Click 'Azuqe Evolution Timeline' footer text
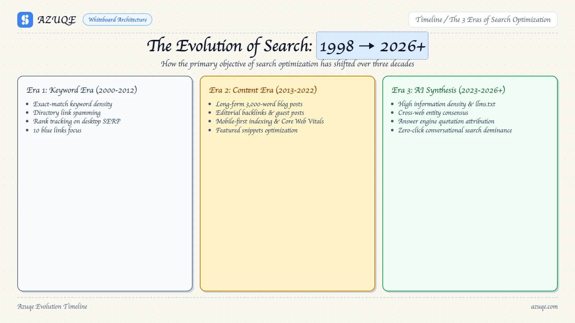This screenshot has height=323, width=575. tap(52, 306)
